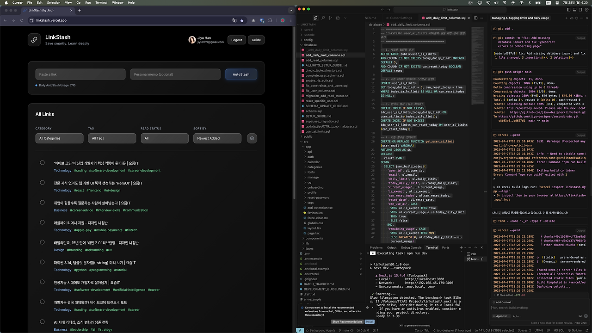Open the Read Status dropdown
592x333 pixels.
[165, 138]
